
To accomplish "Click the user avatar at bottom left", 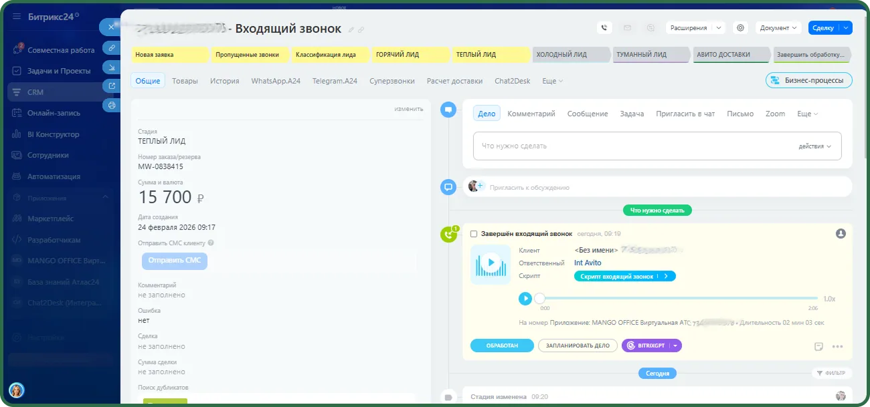I will coord(16,390).
